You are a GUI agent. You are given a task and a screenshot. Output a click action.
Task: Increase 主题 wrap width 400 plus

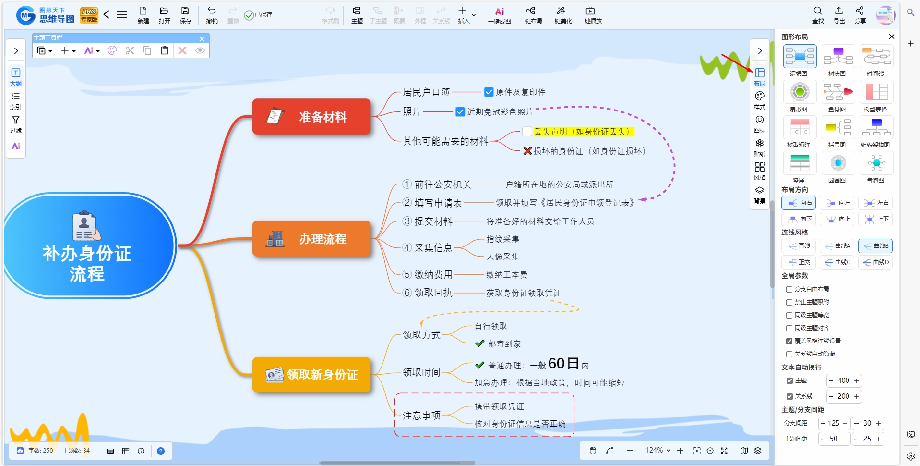point(856,380)
